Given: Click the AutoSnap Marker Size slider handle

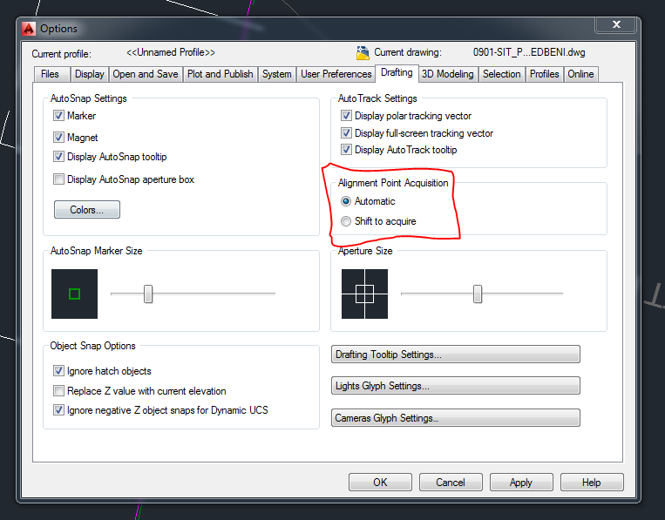Looking at the screenshot, I should tap(148, 294).
